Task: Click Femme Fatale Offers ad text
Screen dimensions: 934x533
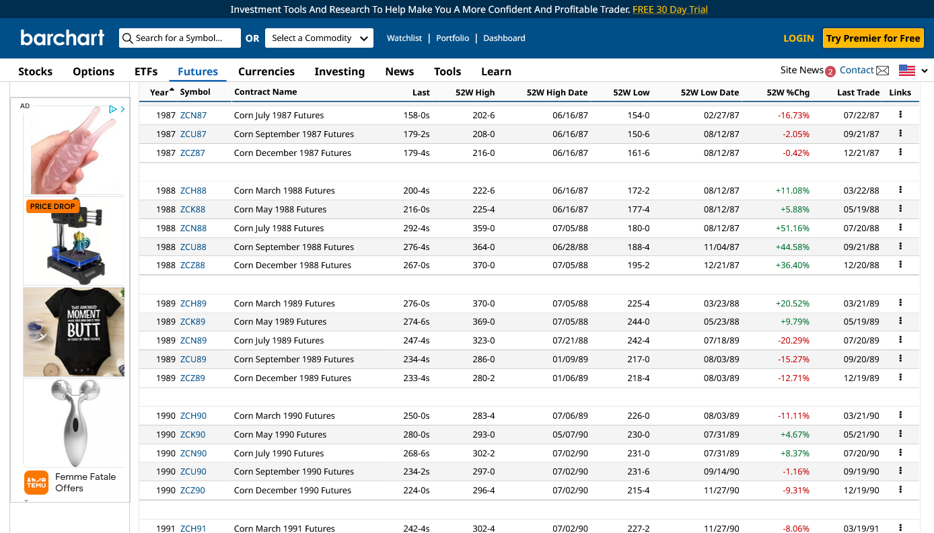Action: point(85,483)
